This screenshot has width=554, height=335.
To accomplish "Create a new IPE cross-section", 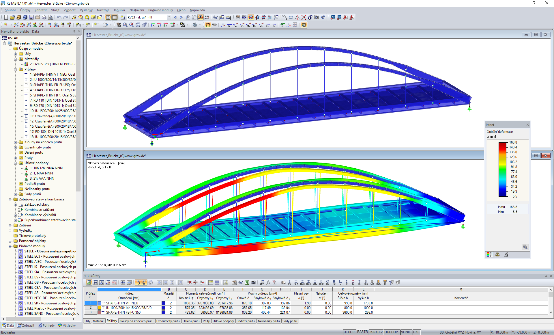I will [x=289, y=283].
